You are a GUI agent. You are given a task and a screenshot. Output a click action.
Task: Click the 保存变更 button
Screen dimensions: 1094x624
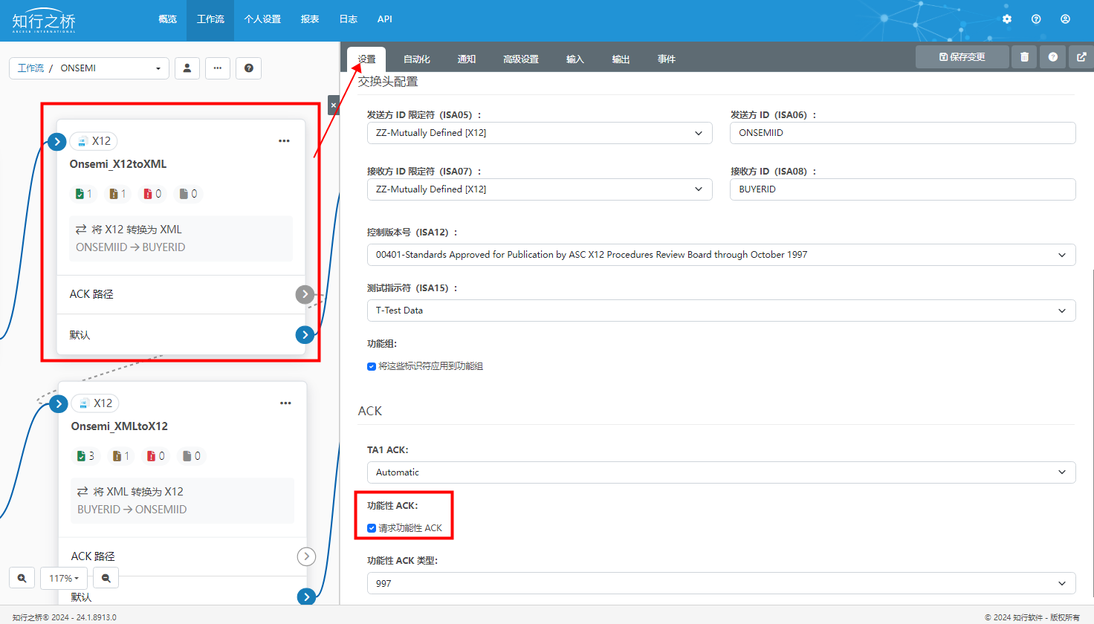[x=962, y=57]
